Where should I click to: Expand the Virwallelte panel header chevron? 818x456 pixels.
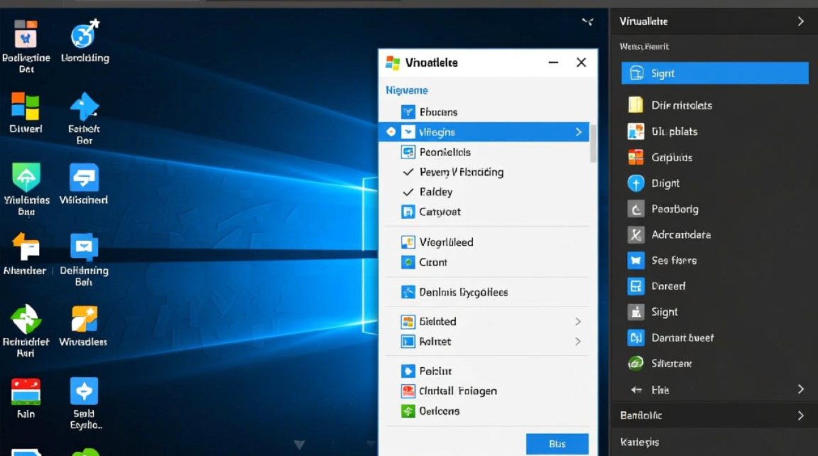pyautogui.click(x=800, y=21)
